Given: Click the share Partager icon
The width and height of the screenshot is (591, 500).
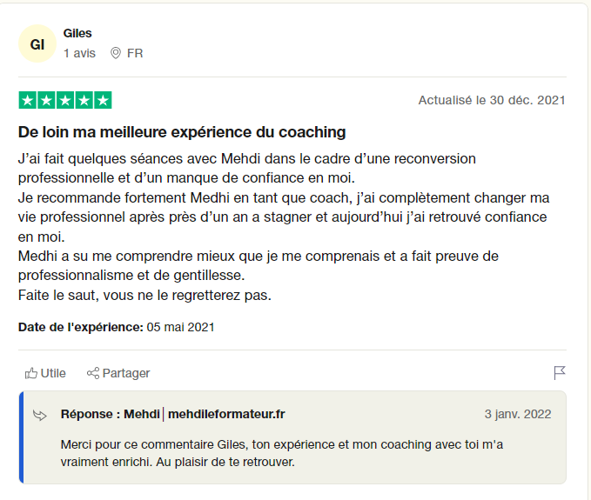Looking at the screenshot, I should [x=93, y=373].
